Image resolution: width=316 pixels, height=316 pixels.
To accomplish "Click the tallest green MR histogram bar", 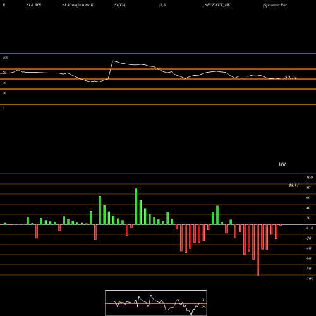I will pyautogui.click(x=136, y=206).
